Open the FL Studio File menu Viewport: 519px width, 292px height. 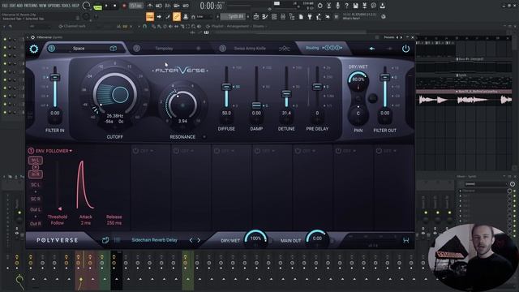(x=5, y=6)
